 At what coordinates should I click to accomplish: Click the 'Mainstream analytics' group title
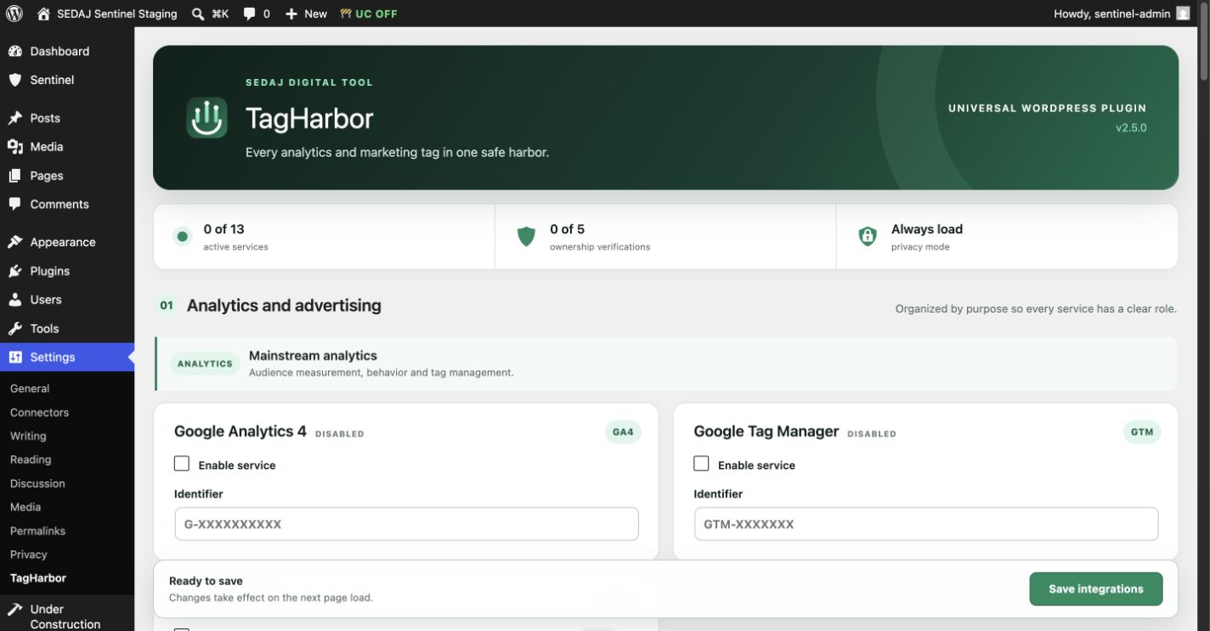[313, 356]
